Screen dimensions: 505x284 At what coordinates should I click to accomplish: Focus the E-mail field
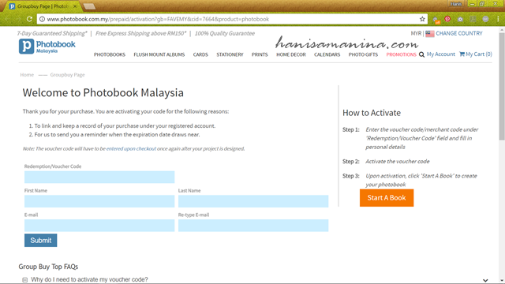[99, 226]
